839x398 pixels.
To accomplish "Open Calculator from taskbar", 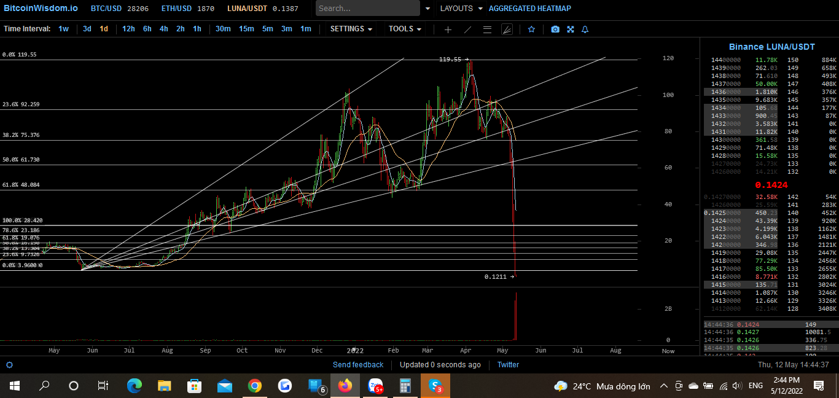I will [x=405, y=386].
